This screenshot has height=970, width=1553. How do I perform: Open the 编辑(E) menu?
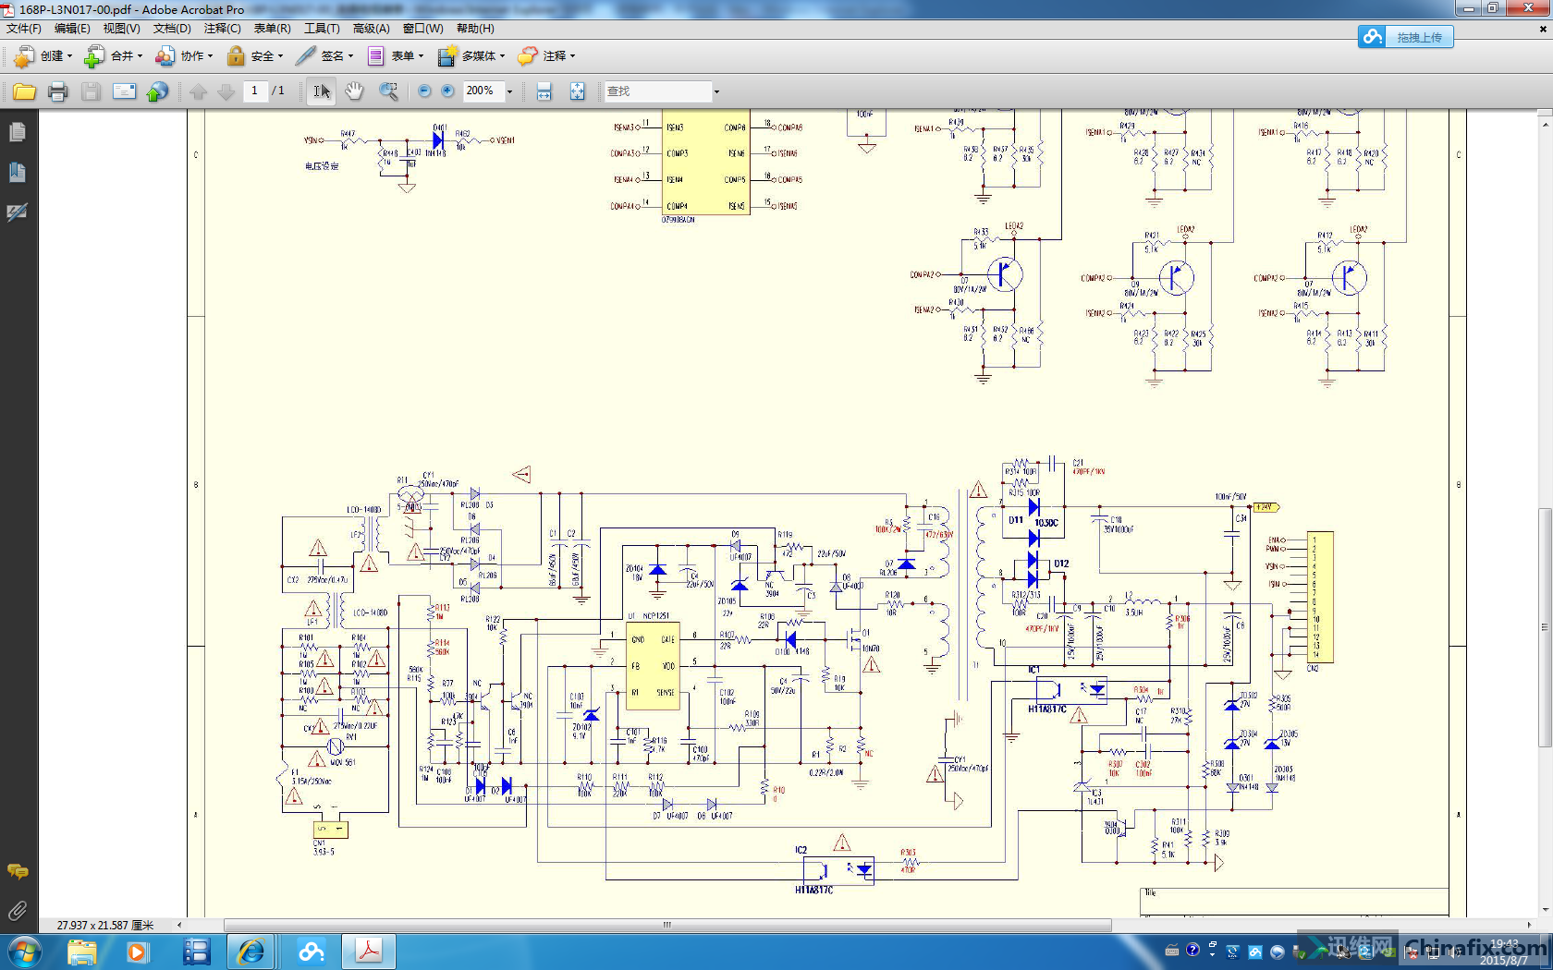[x=72, y=29]
